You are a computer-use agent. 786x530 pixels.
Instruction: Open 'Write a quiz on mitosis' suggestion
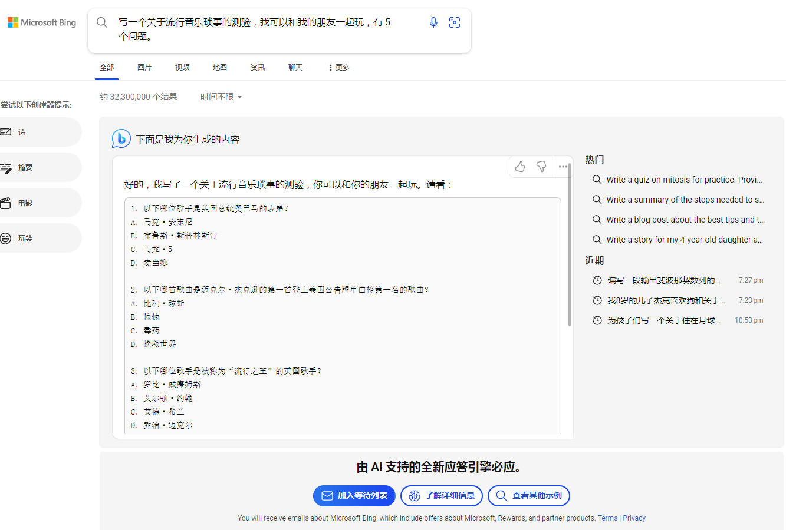[x=684, y=180]
